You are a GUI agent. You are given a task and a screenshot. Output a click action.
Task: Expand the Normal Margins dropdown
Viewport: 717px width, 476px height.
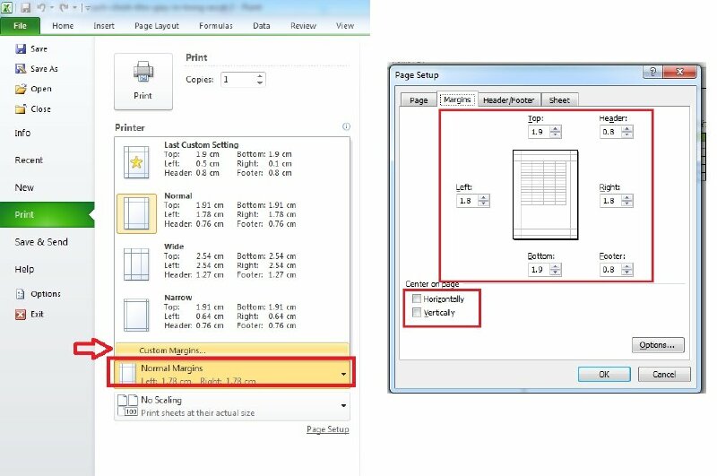343,374
